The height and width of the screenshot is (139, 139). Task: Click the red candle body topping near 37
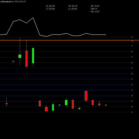point(86,96)
